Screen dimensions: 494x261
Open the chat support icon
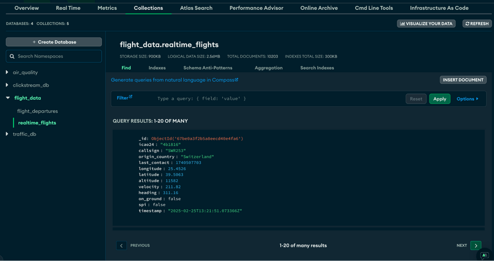485,256
